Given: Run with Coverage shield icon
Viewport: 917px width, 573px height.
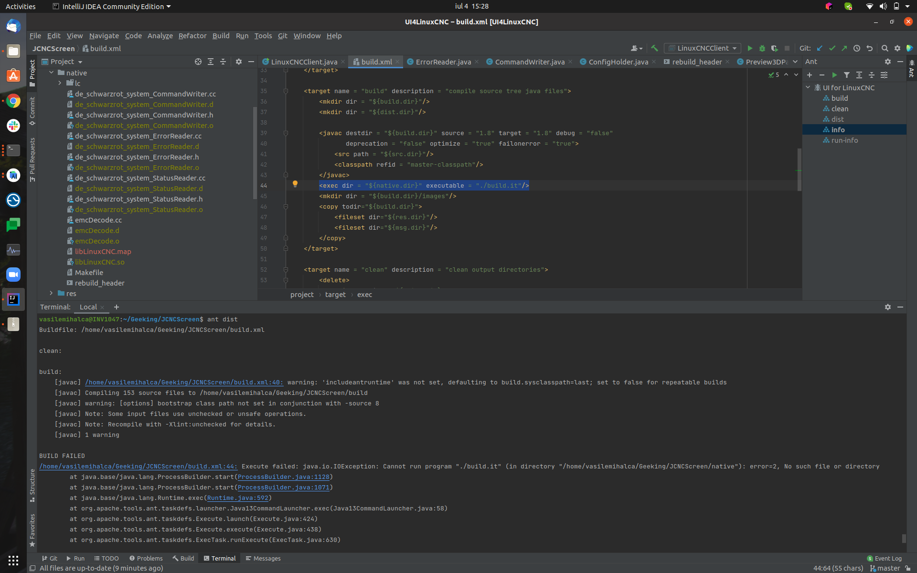Looking at the screenshot, I should tap(775, 48).
